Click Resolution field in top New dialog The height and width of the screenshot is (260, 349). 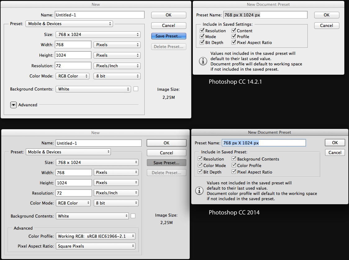coord(73,66)
